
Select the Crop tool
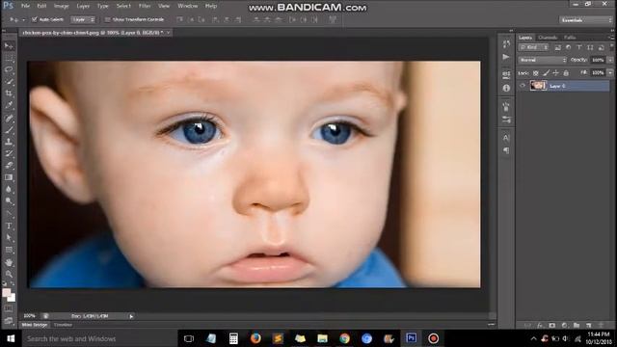coord(9,93)
